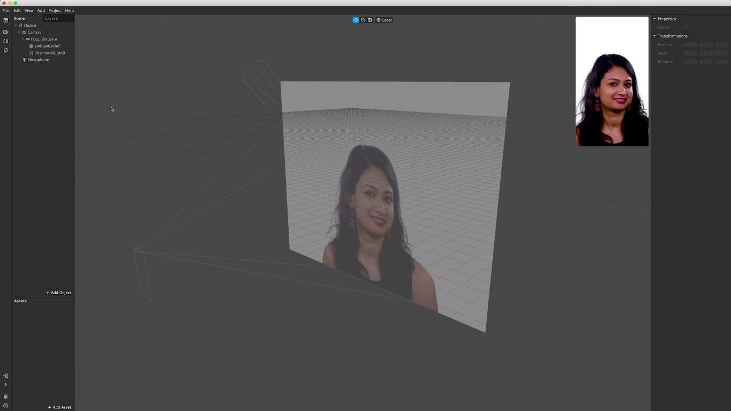Click the Add Asset button
Image resolution: width=731 pixels, height=411 pixels.
tap(59, 407)
